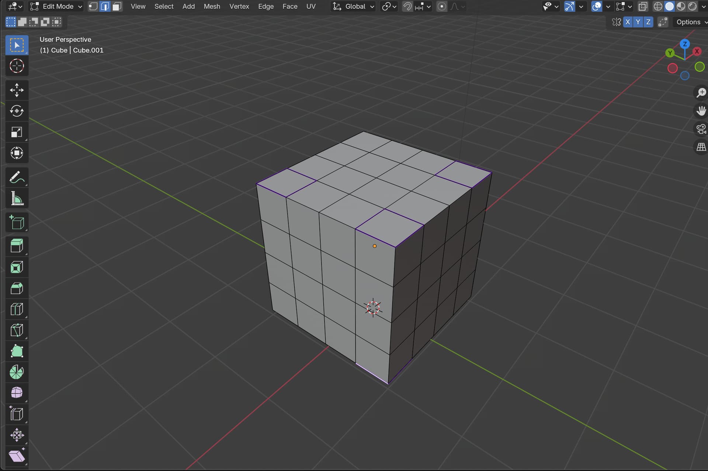Select the Knife tool

pyautogui.click(x=17, y=330)
